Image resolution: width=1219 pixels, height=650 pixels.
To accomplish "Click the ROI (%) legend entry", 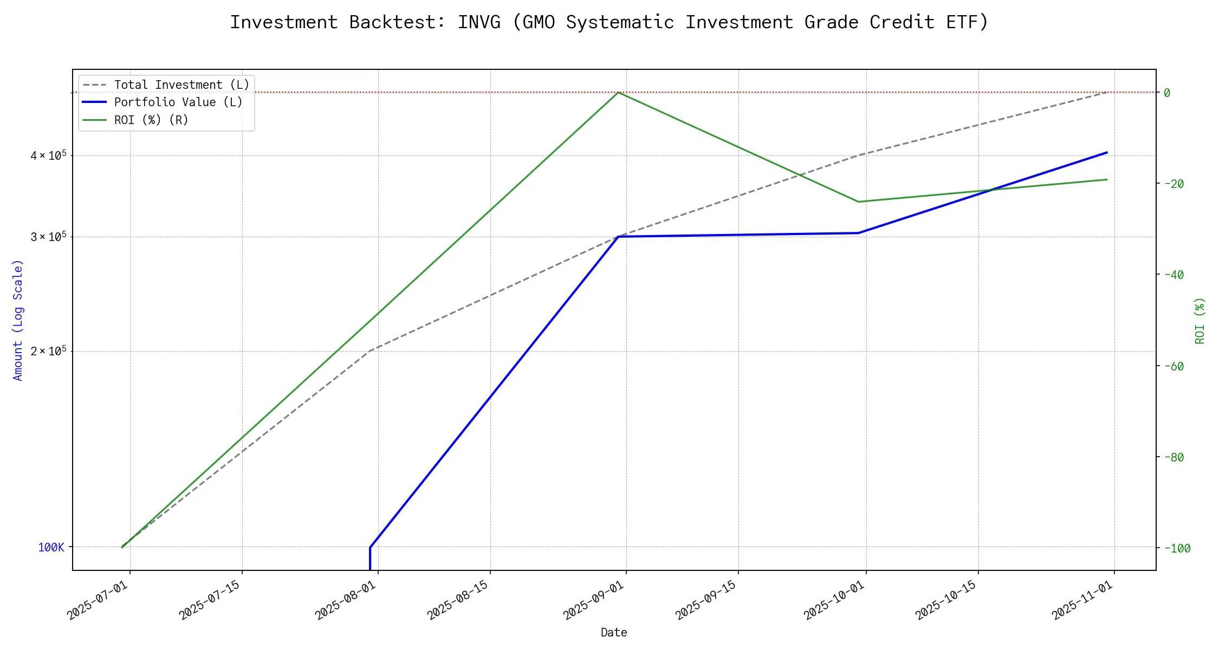I will pos(151,120).
